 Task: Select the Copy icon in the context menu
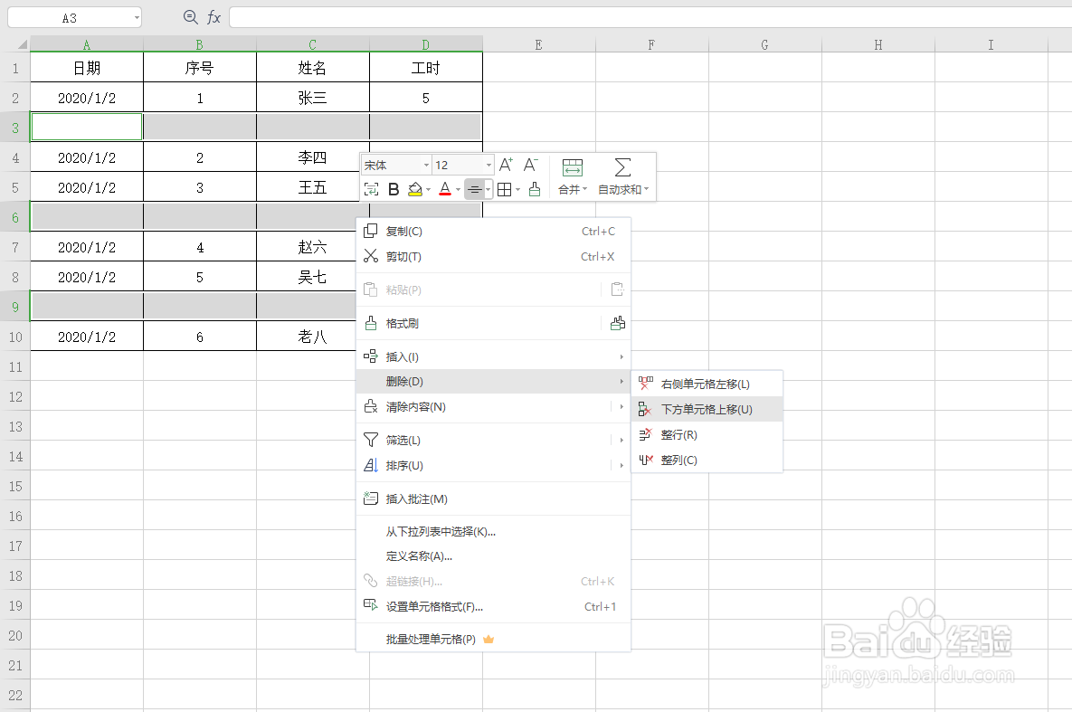[371, 231]
